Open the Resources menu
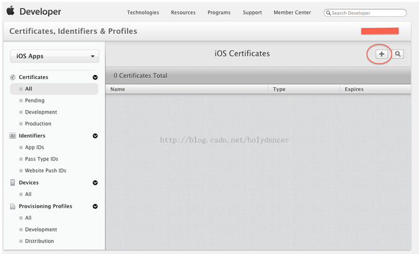Viewport: 419px width, 254px height. tap(183, 12)
